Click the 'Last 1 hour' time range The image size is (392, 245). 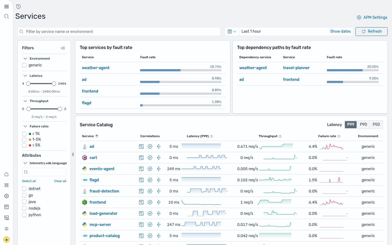click(251, 31)
